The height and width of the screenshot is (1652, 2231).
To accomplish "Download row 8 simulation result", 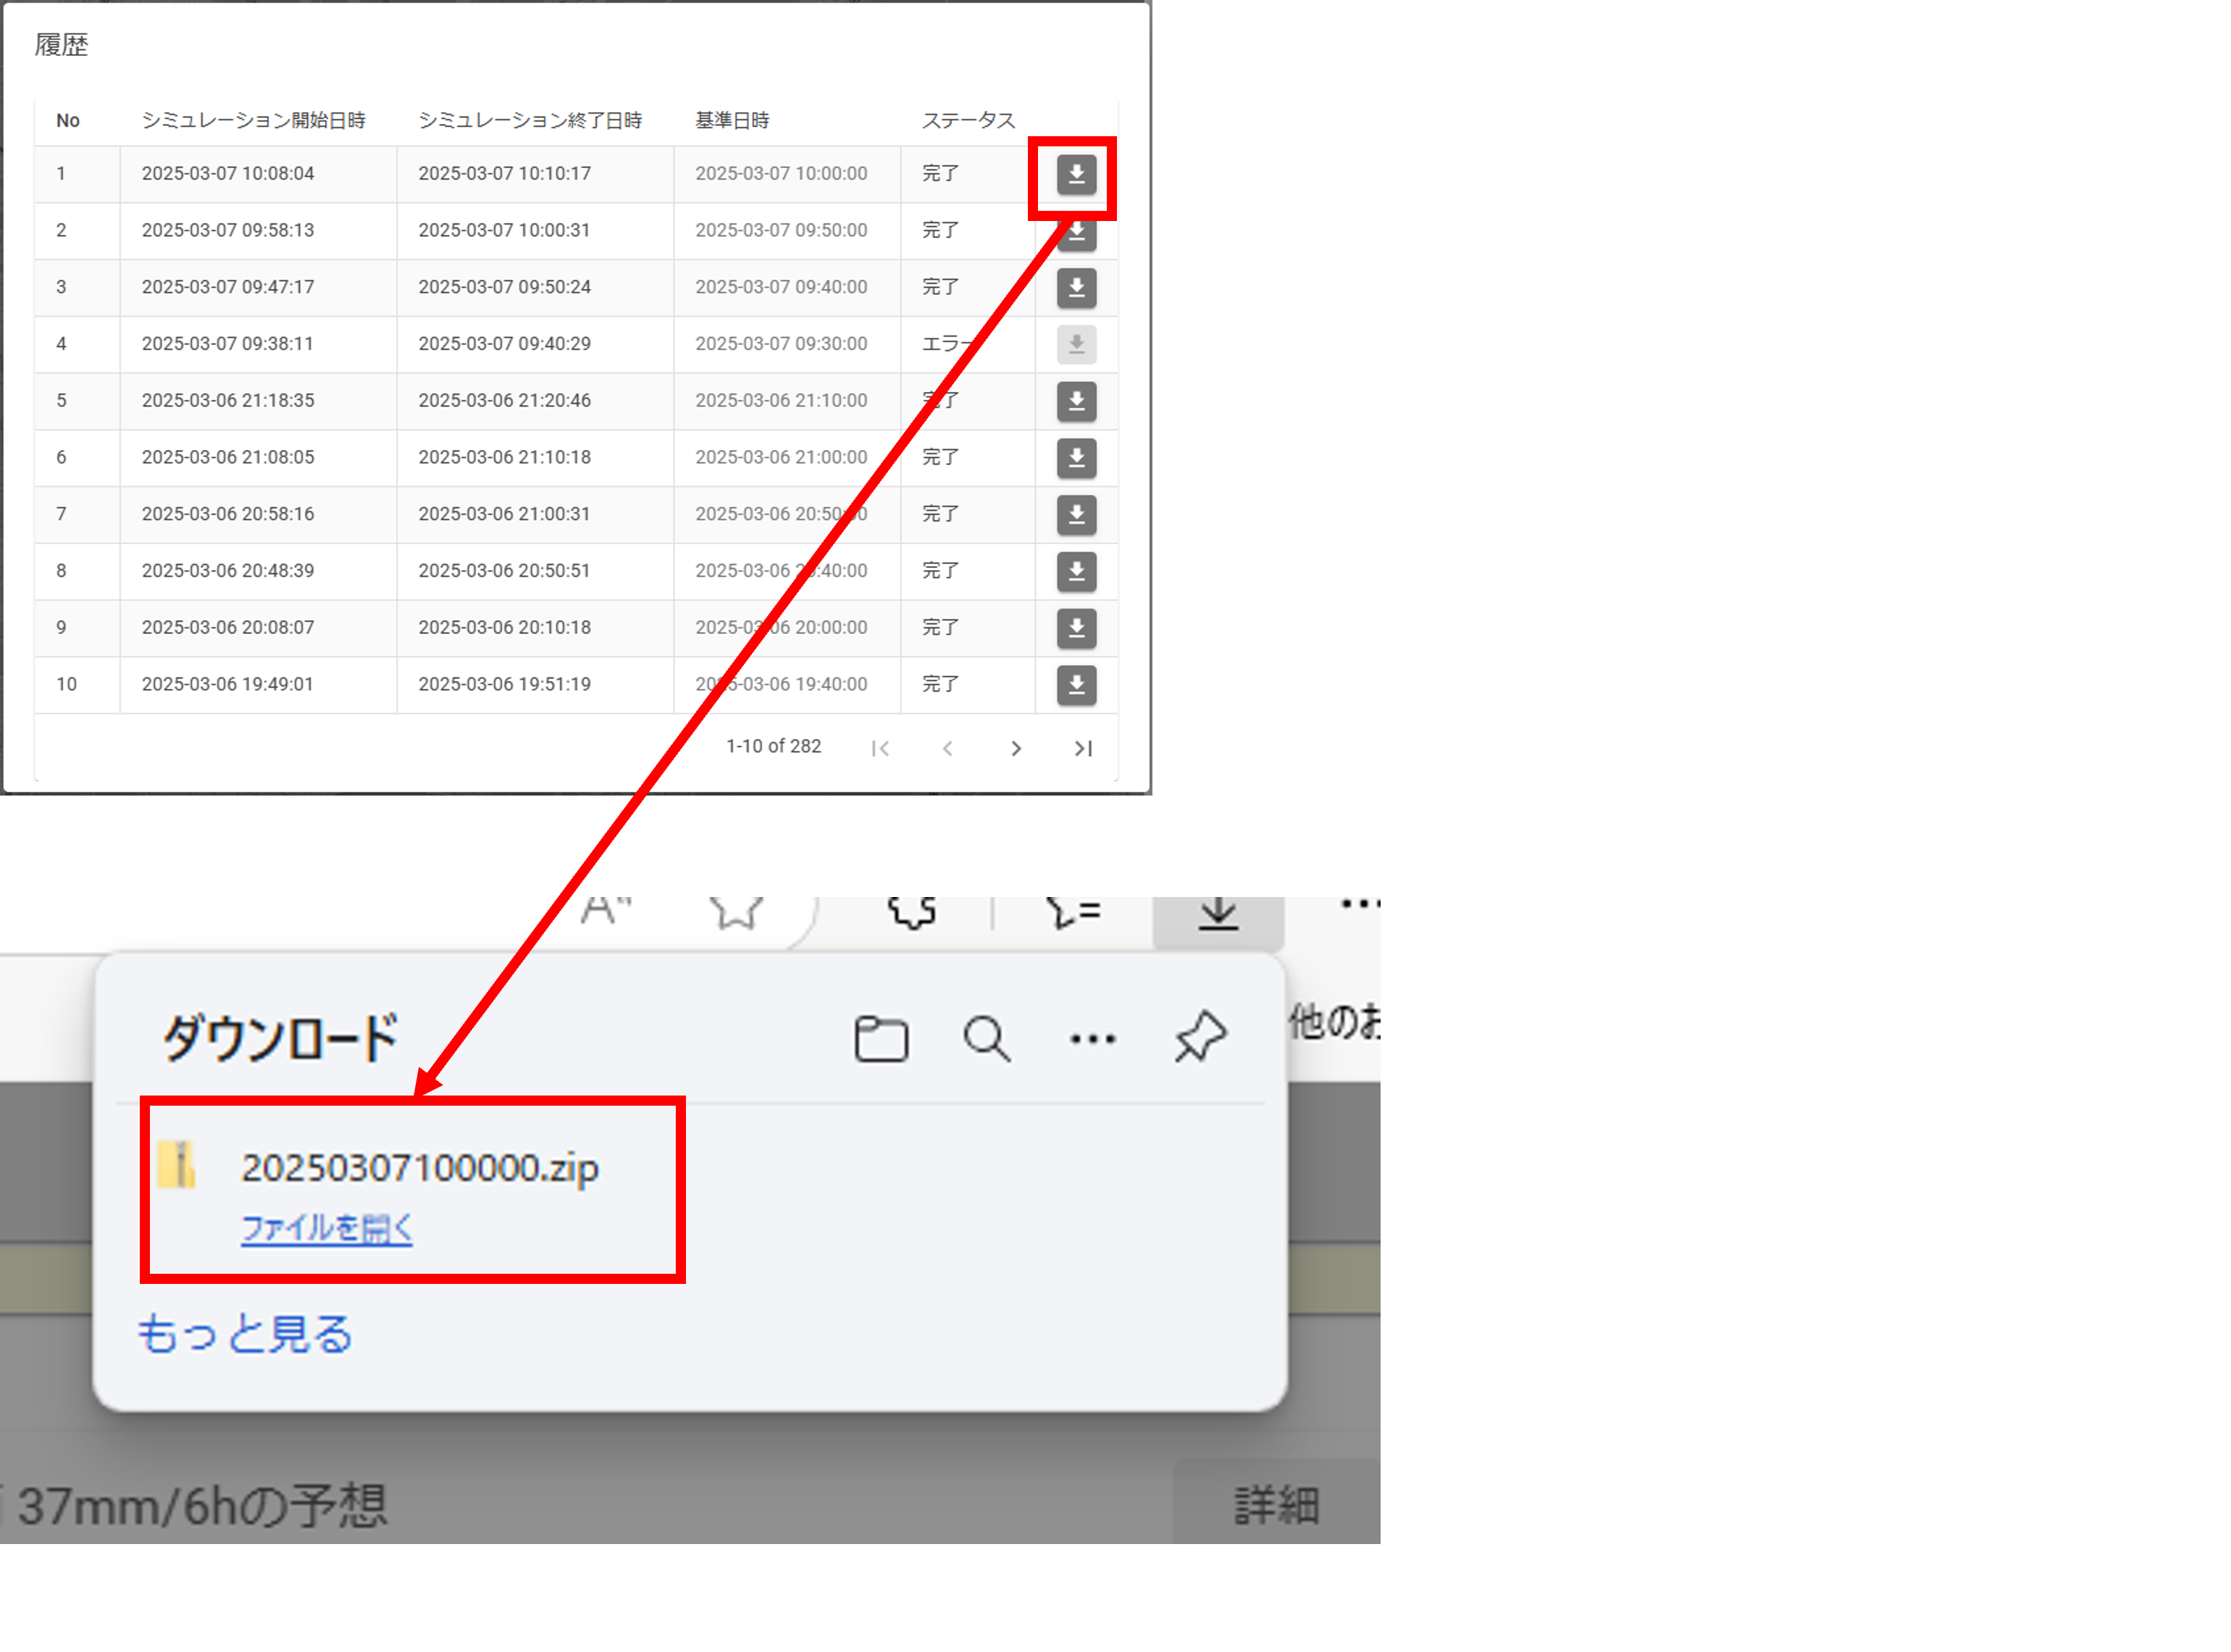I will pos(1076,571).
